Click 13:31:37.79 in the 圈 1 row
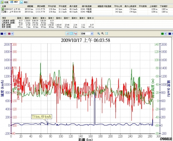The height and width of the screenshot is (141, 173). tap(40, 12)
